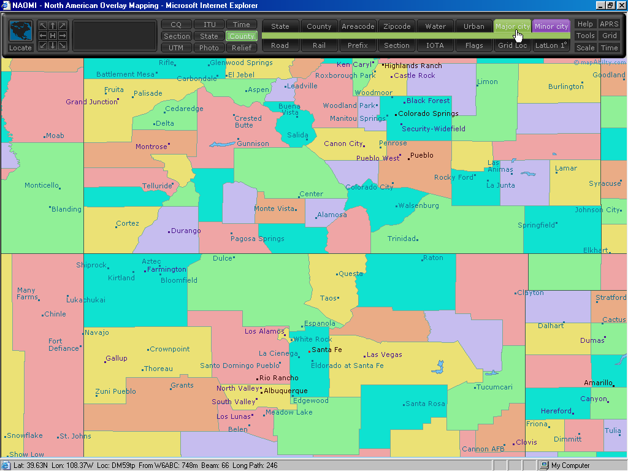628x471 pixels.
Task: Click the Albuquerque city label
Action: (286, 391)
